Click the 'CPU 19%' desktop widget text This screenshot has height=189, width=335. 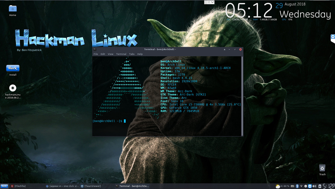coord(287,19)
